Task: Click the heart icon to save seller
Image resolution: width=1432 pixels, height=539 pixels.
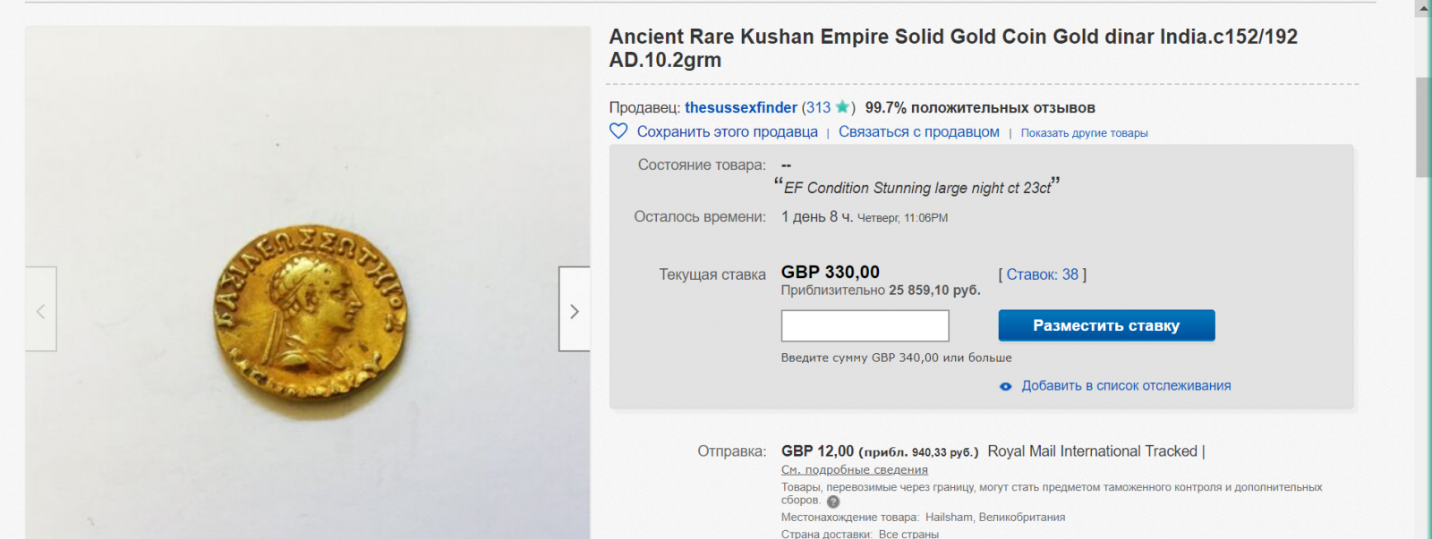Action: [618, 131]
